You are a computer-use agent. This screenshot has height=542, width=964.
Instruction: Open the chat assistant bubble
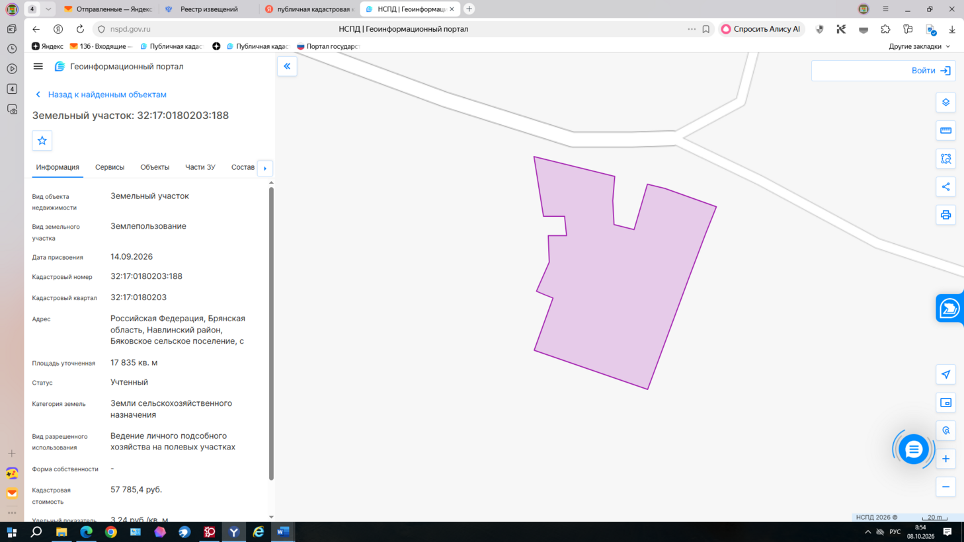coord(913,449)
